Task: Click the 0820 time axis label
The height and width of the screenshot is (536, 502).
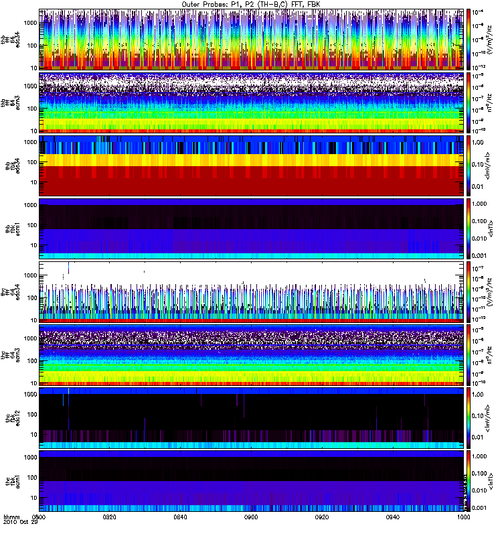Action: [110, 517]
